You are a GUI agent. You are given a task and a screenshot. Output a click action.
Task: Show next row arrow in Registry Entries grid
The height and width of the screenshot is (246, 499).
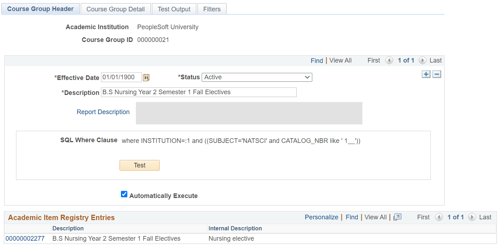click(x=472, y=217)
